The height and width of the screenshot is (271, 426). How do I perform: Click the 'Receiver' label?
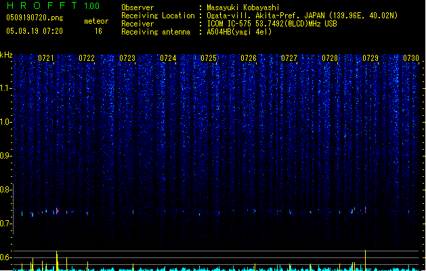137,24
